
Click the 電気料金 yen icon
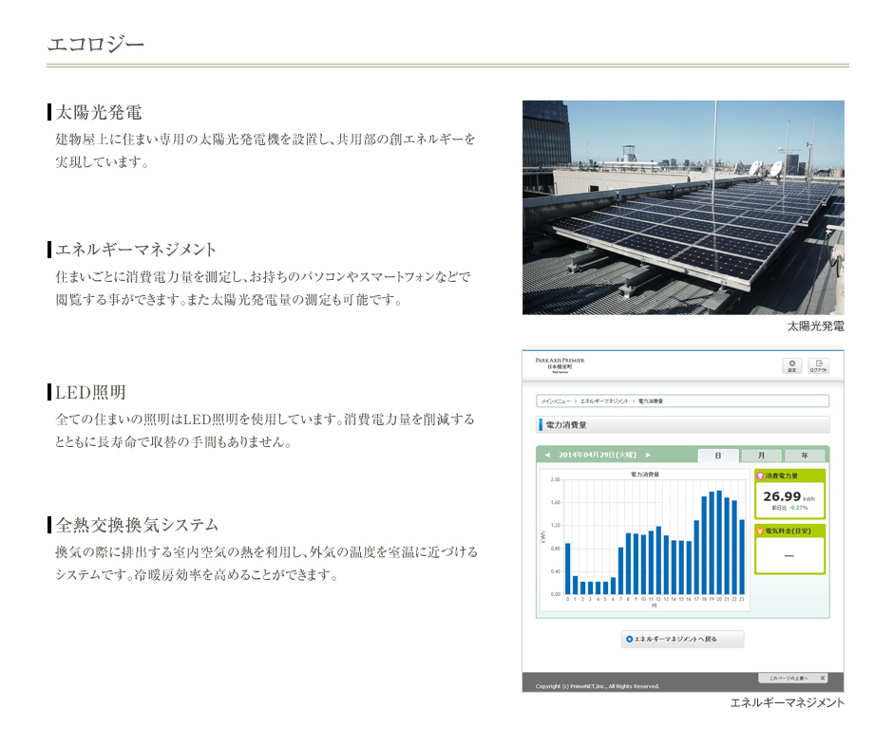click(x=760, y=531)
